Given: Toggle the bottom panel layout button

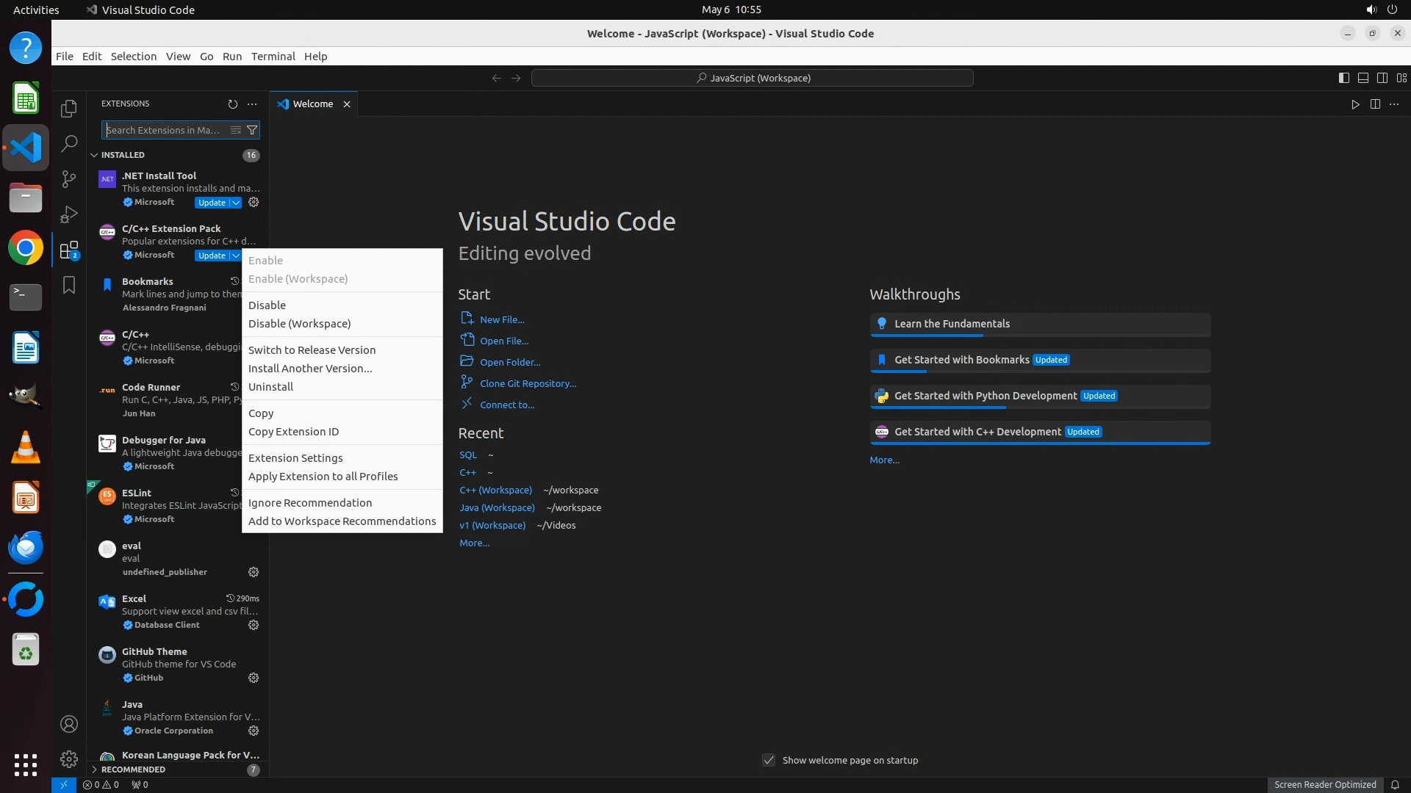Looking at the screenshot, I should pos(1362,78).
